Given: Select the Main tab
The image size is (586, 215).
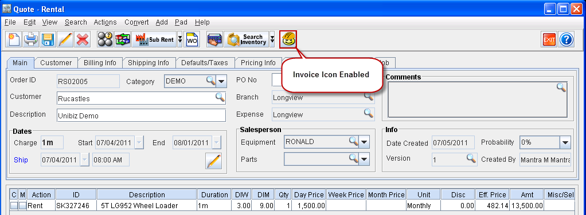Looking at the screenshot, I should click(x=20, y=62).
